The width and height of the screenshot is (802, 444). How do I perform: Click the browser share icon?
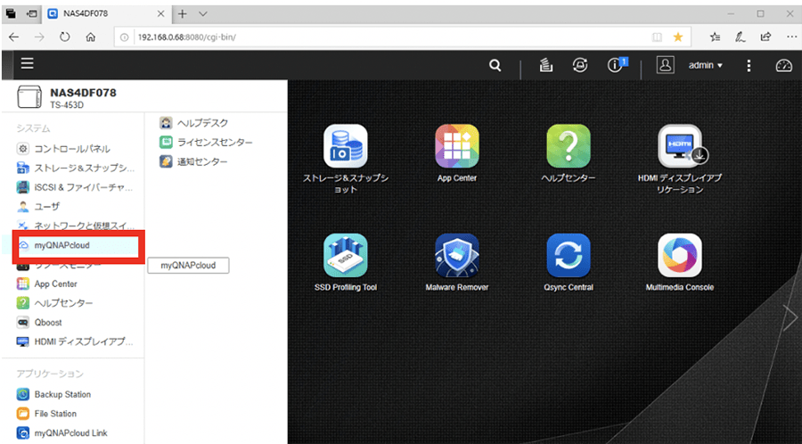click(765, 37)
